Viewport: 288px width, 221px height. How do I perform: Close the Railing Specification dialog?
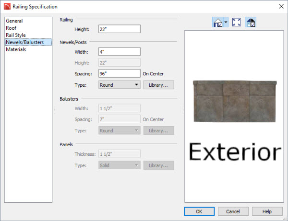[x=281, y=6]
